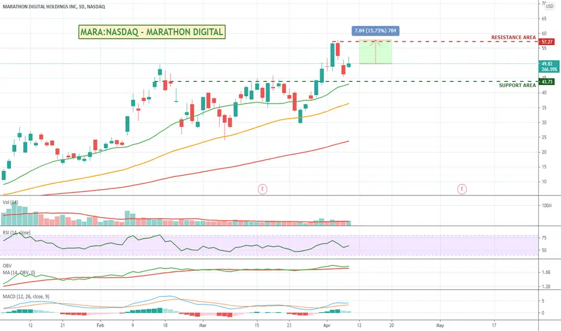Click the RESISTANCE AREA label
The height and width of the screenshot is (331, 561).
pyautogui.click(x=513, y=37)
